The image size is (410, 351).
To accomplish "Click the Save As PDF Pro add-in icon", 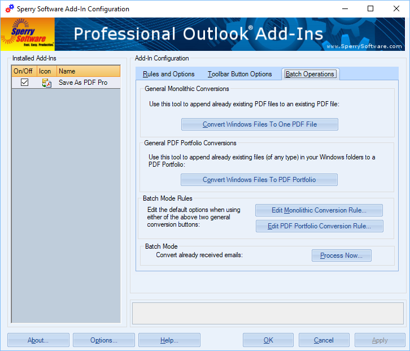I will point(46,83).
